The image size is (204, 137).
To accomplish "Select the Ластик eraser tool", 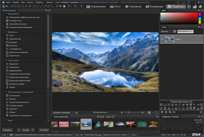I will tap(12, 87).
